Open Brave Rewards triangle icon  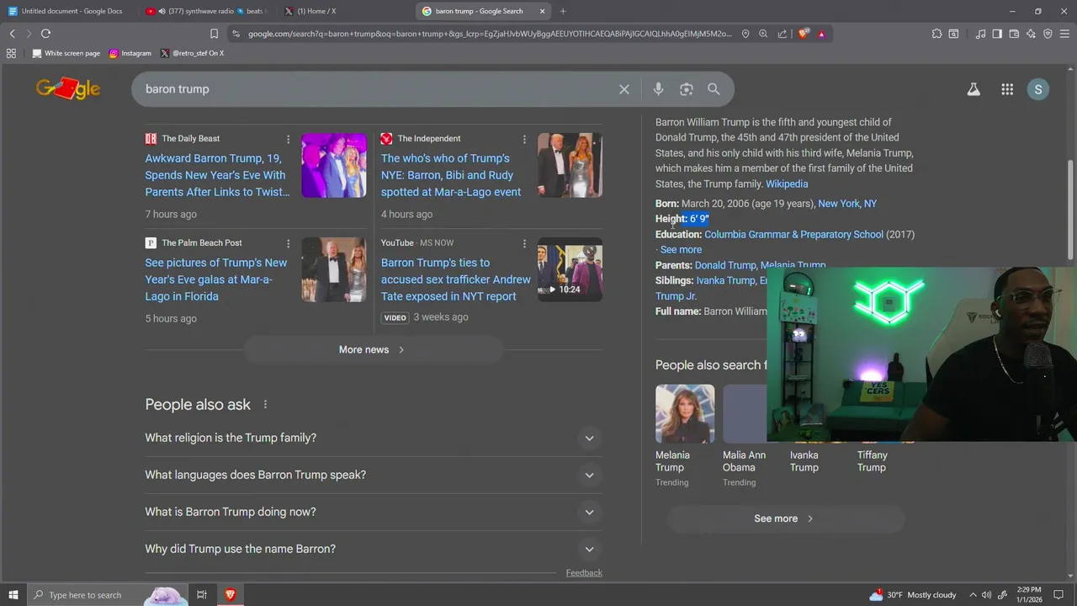(821, 34)
